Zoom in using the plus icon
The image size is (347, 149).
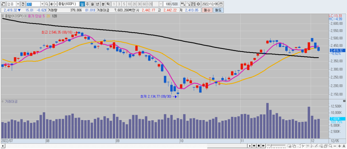[x=339, y=146]
